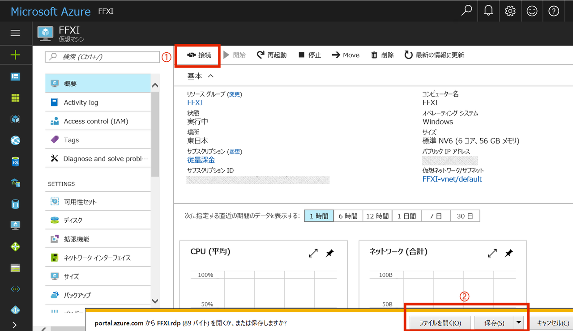
Task: Click 保存(S) button
Action: [494, 323]
